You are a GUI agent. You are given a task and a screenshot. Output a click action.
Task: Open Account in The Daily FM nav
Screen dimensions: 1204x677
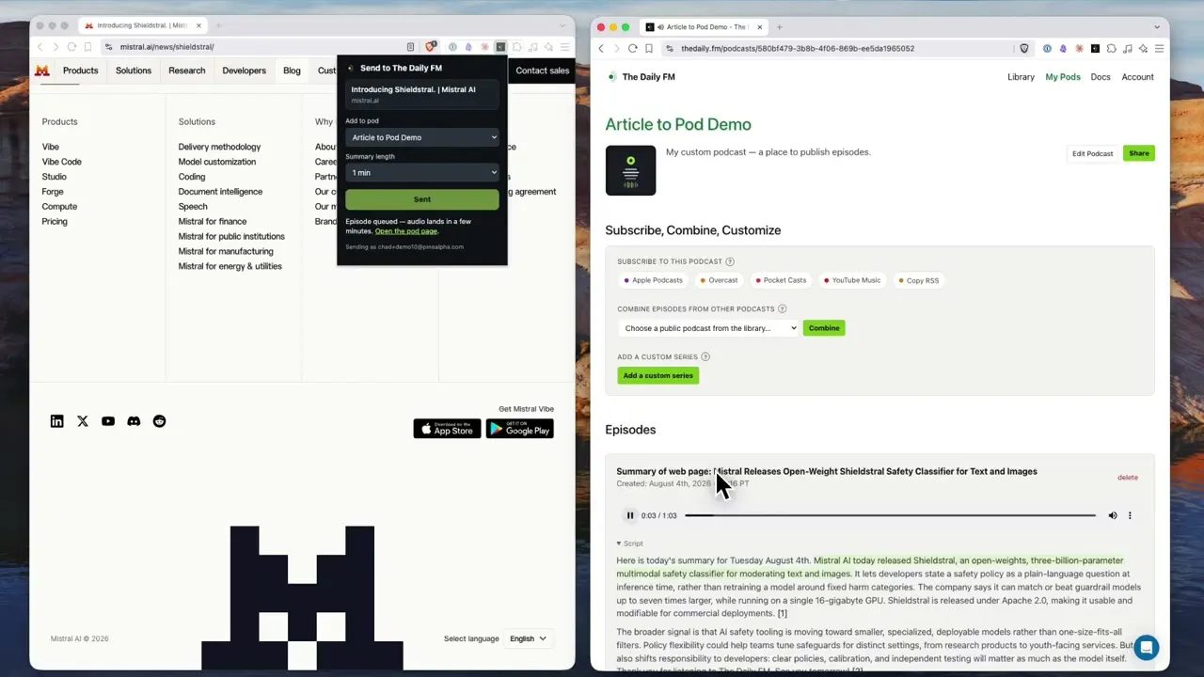pyautogui.click(x=1137, y=77)
